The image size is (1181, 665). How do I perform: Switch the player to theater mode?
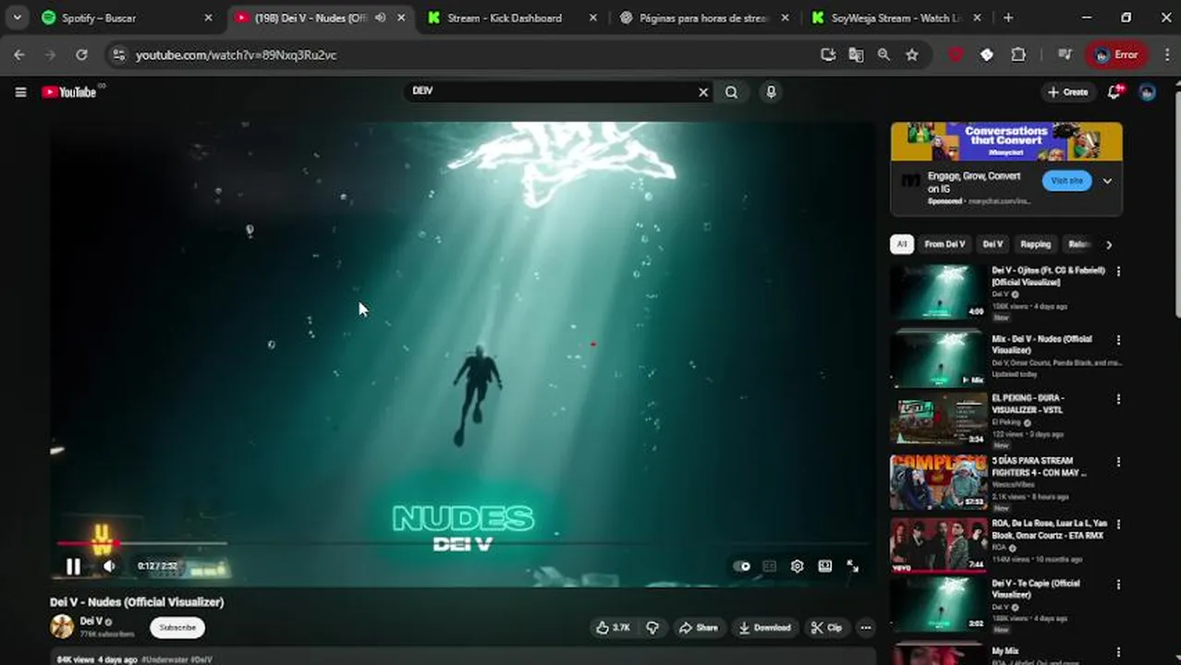824,566
